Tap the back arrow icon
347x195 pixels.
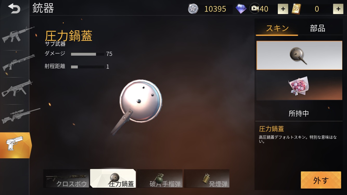[x=14, y=9]
